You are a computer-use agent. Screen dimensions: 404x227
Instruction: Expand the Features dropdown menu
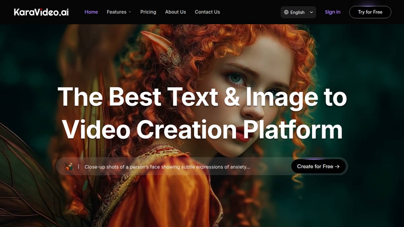pos(119,12)
